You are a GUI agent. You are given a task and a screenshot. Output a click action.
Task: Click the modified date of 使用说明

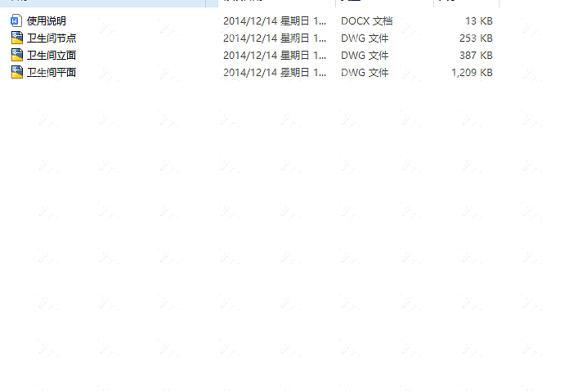[275, 21]
